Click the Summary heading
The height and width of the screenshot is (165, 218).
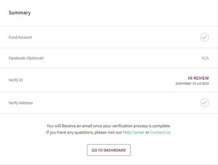pyautogui.click(x=20, y=13)
